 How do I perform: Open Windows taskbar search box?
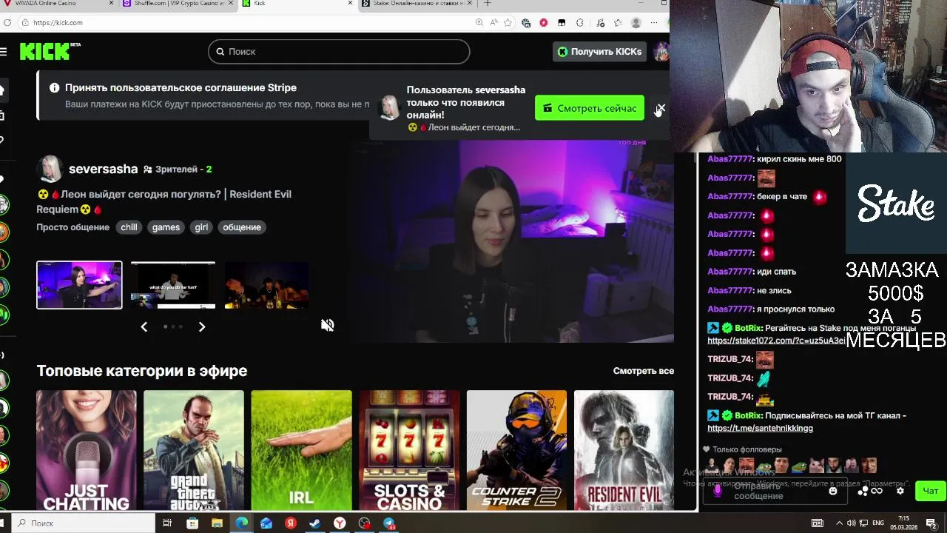pos(84,523)
